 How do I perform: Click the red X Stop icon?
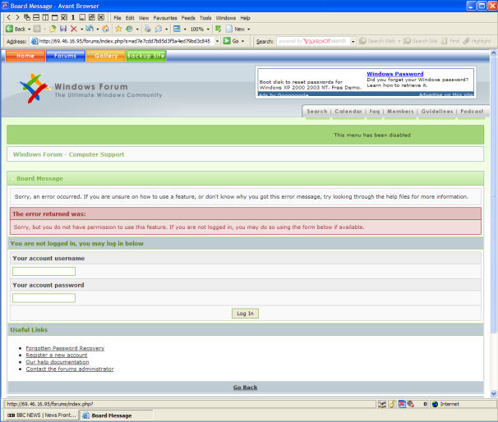(x=74, y=29)
